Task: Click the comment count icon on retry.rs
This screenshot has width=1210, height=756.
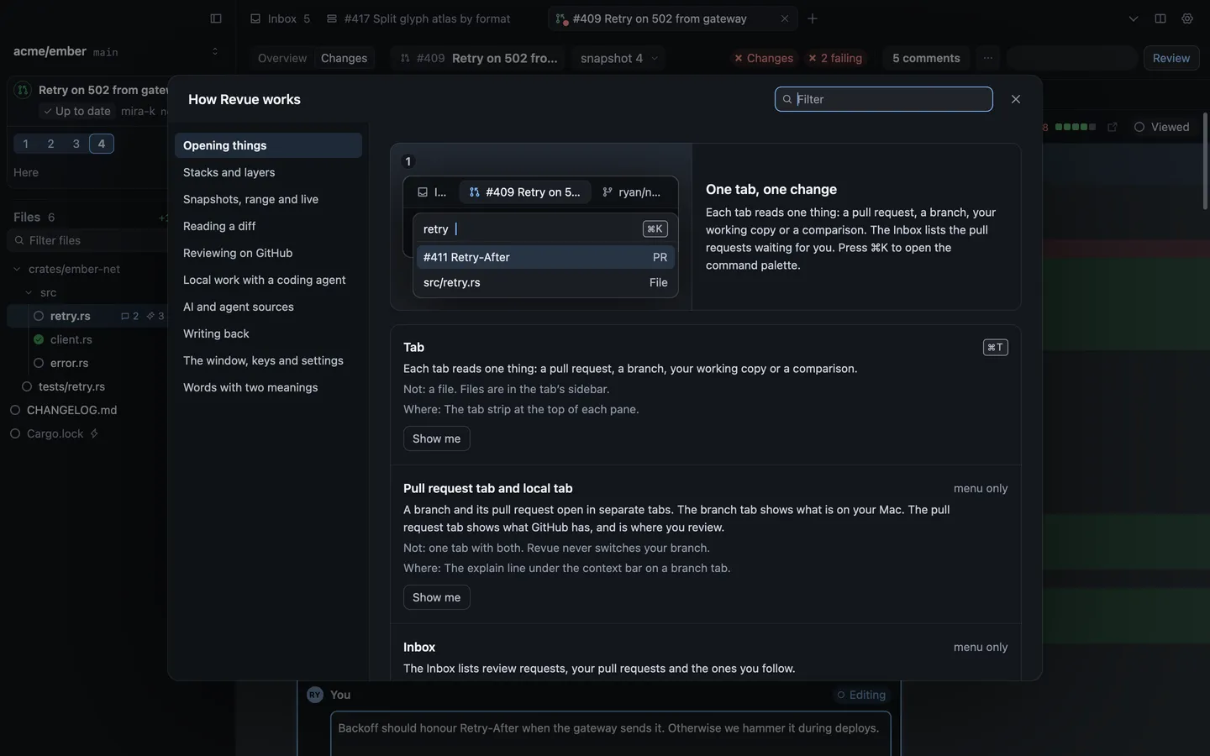Action: [x=125, y=316]
